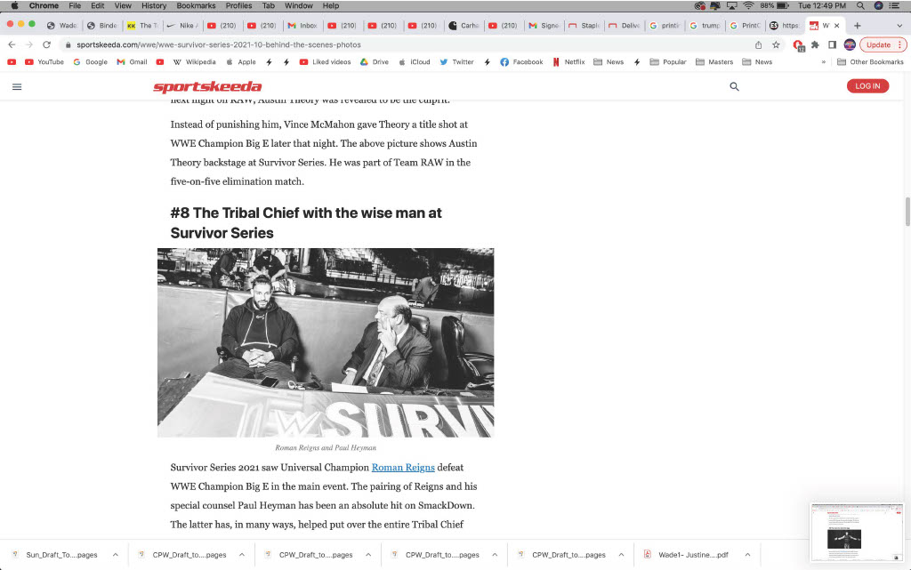This screenshot has width=911, height=570.
Task: Bookmark this page with the star icon
Action: click(x=776, y=44)
